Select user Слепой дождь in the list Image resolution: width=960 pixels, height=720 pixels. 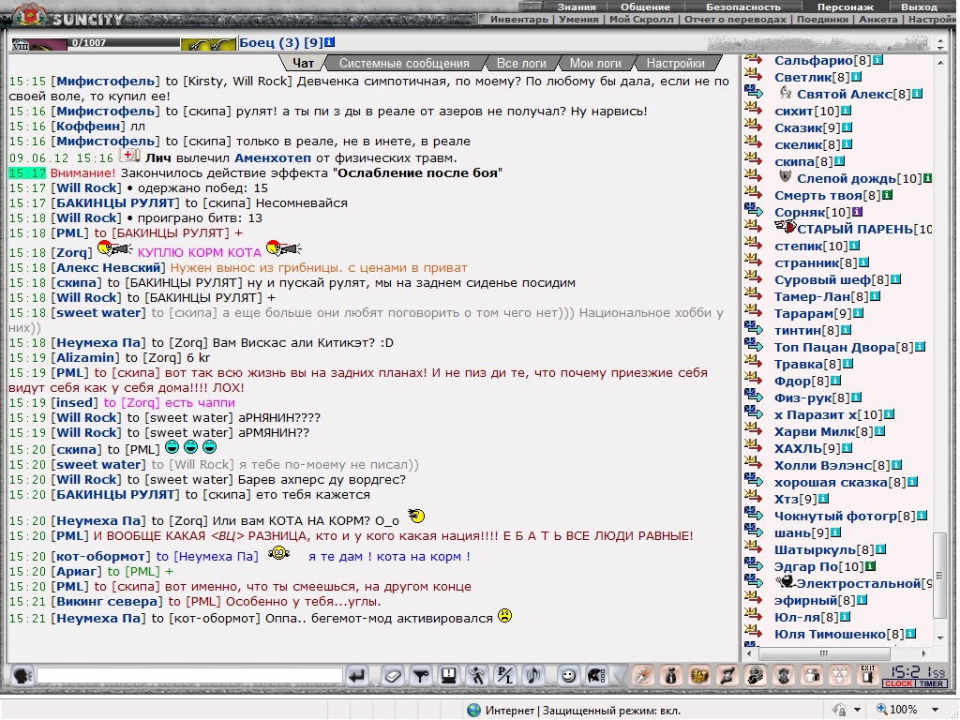click(x=847, y=178)
